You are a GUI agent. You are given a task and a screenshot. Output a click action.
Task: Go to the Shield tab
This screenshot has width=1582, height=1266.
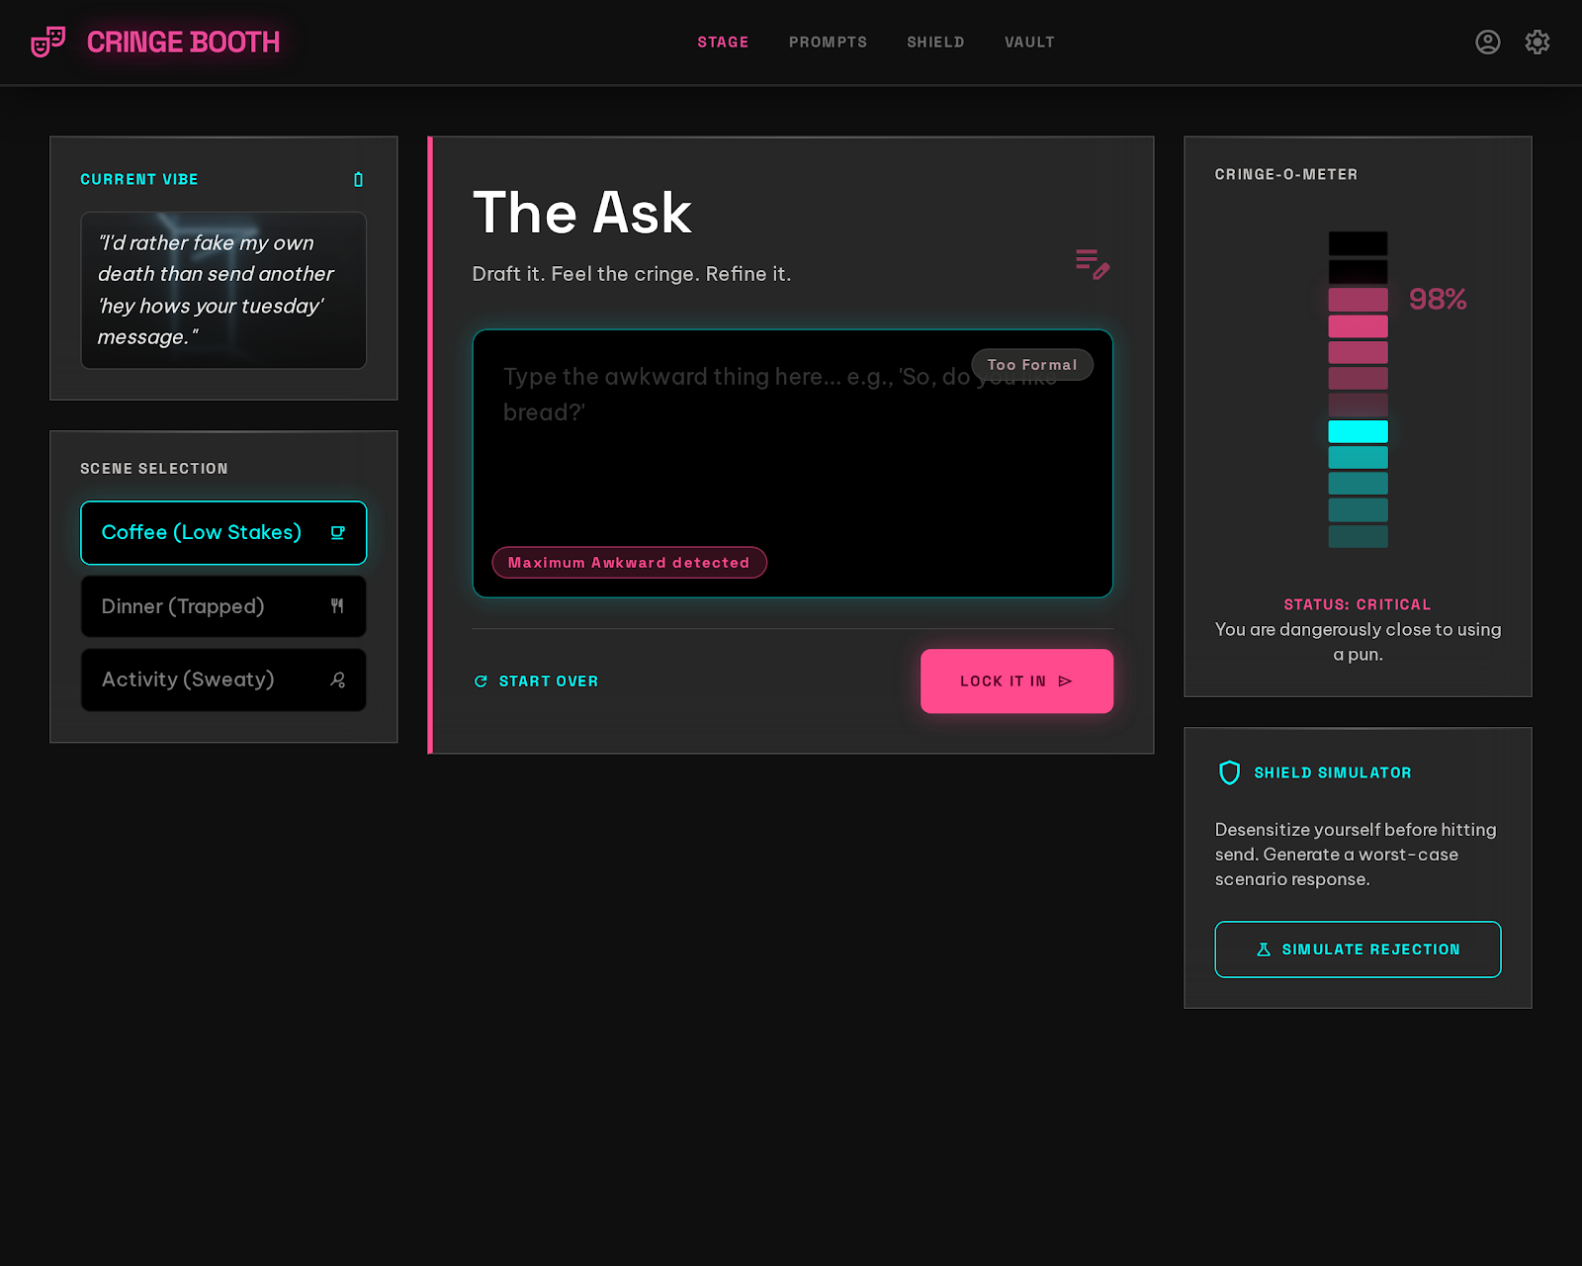[935, 42]
